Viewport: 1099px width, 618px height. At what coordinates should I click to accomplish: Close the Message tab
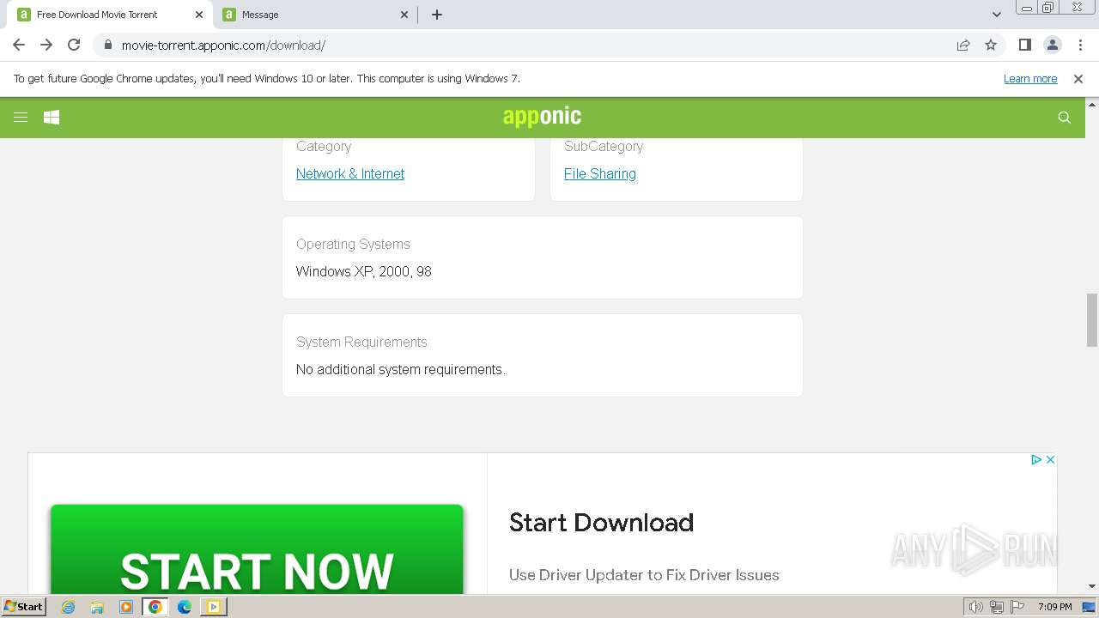405,15
